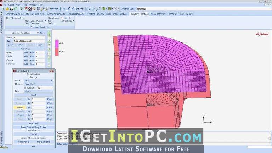272x153 pixels.
Task: Open Boundary Conditions panel title dropdown arrow
Action: 38,33
